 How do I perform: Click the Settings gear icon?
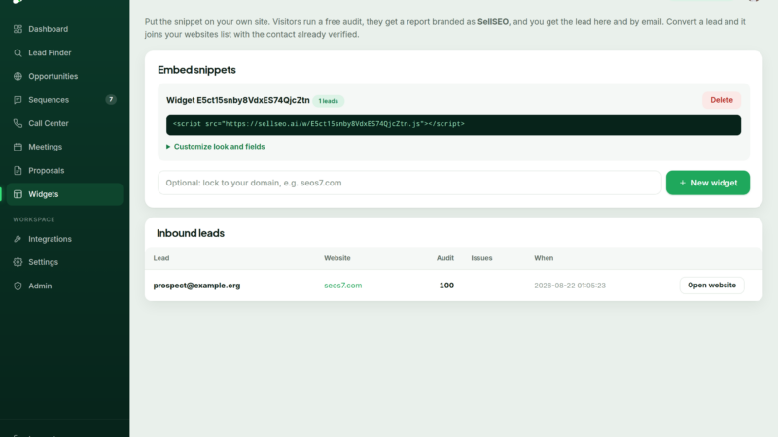click(x=18, y=262)
